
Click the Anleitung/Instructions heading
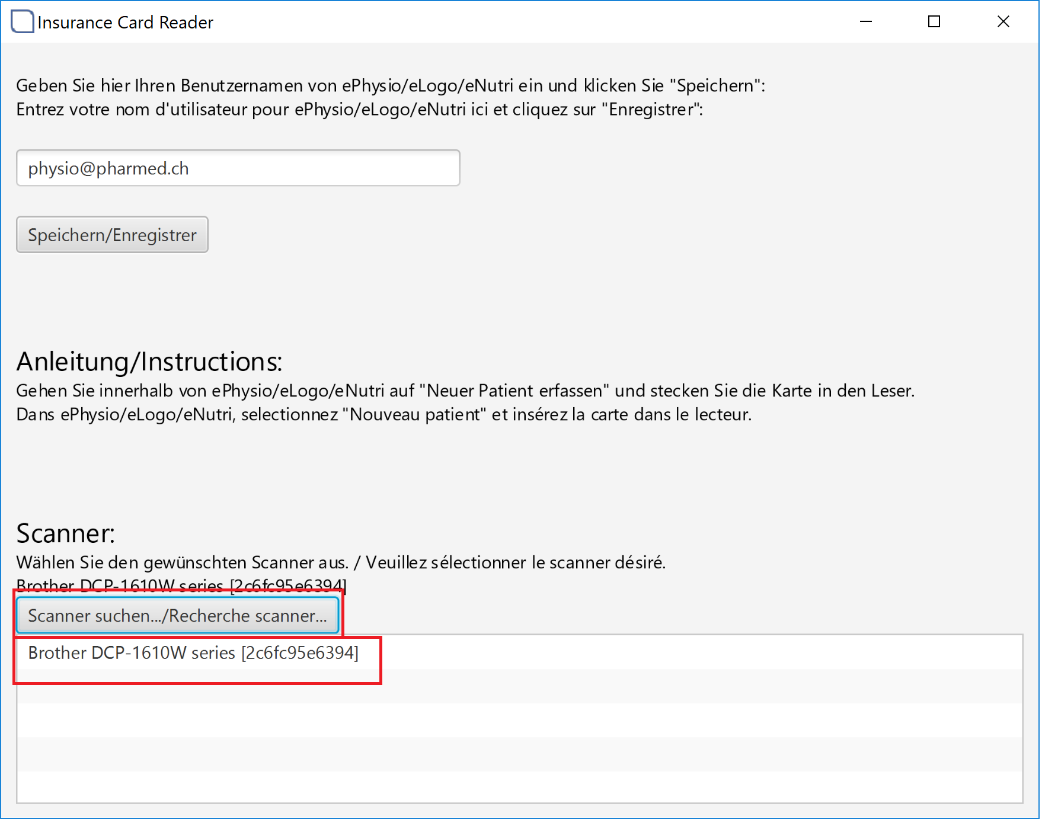point(149,361)
